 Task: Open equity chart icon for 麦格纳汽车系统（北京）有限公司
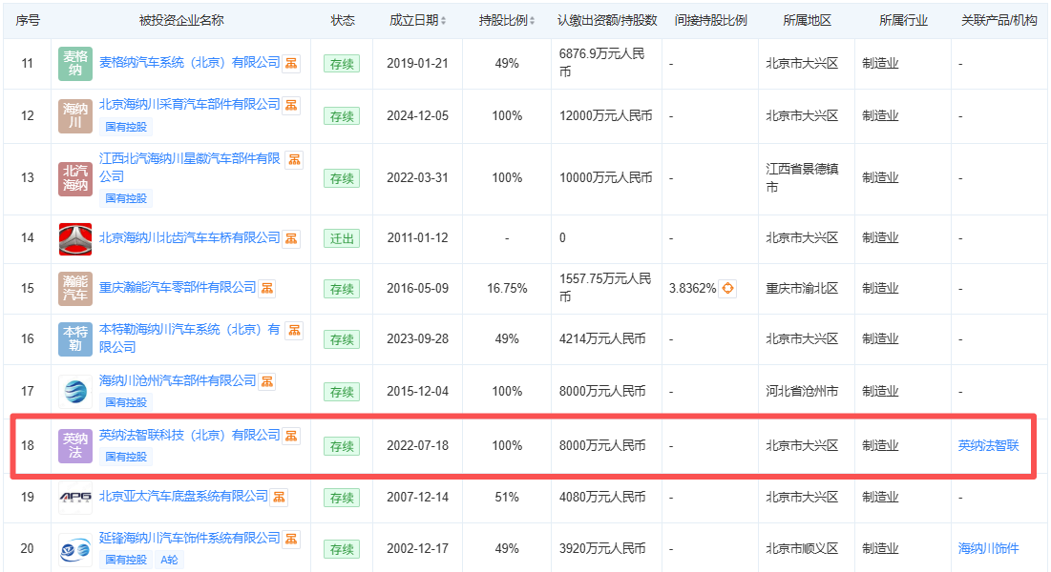pos(291,64)
